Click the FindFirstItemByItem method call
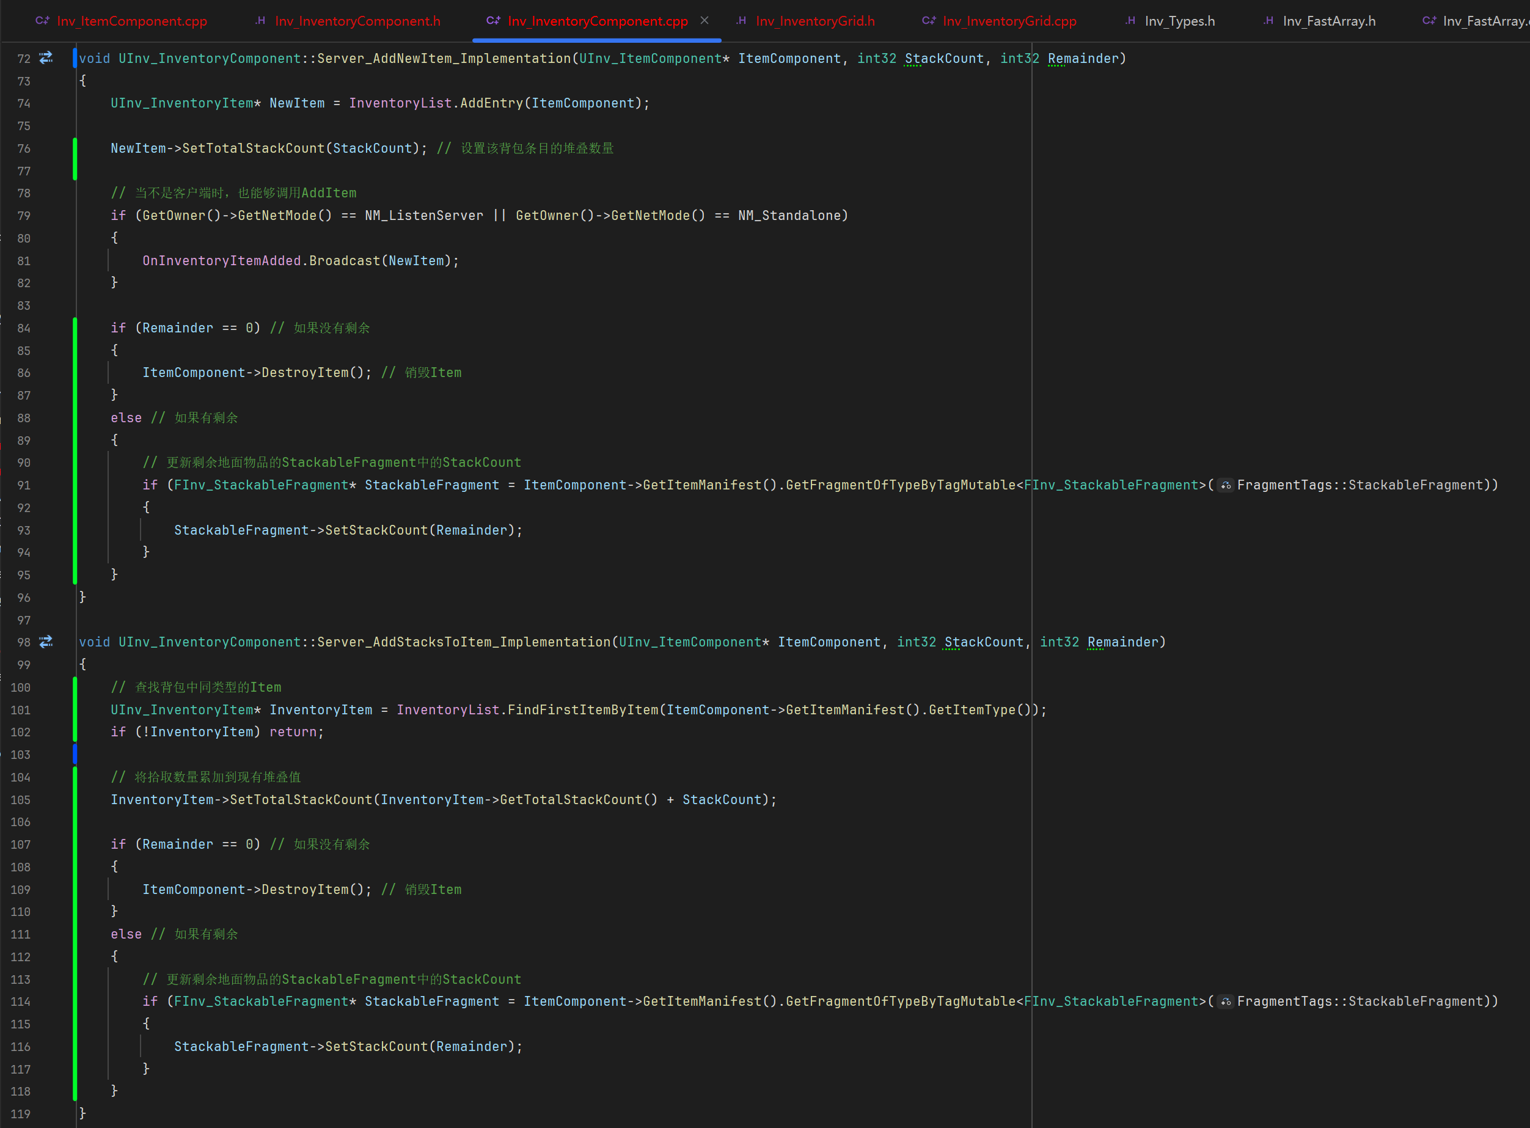Screen dimensions: 1530x1128 click(582, 709)
